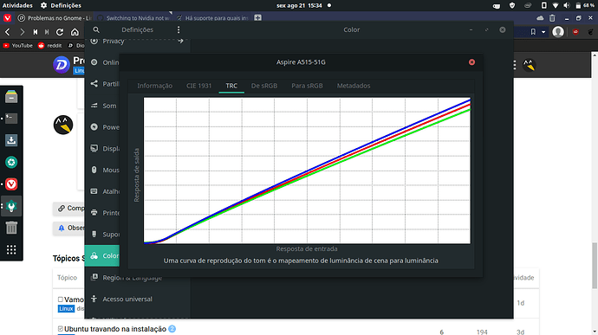Check the Ubuntu travando na instalação checkbox
Viewport: 598px width, 335px height.
click(61, 329)
